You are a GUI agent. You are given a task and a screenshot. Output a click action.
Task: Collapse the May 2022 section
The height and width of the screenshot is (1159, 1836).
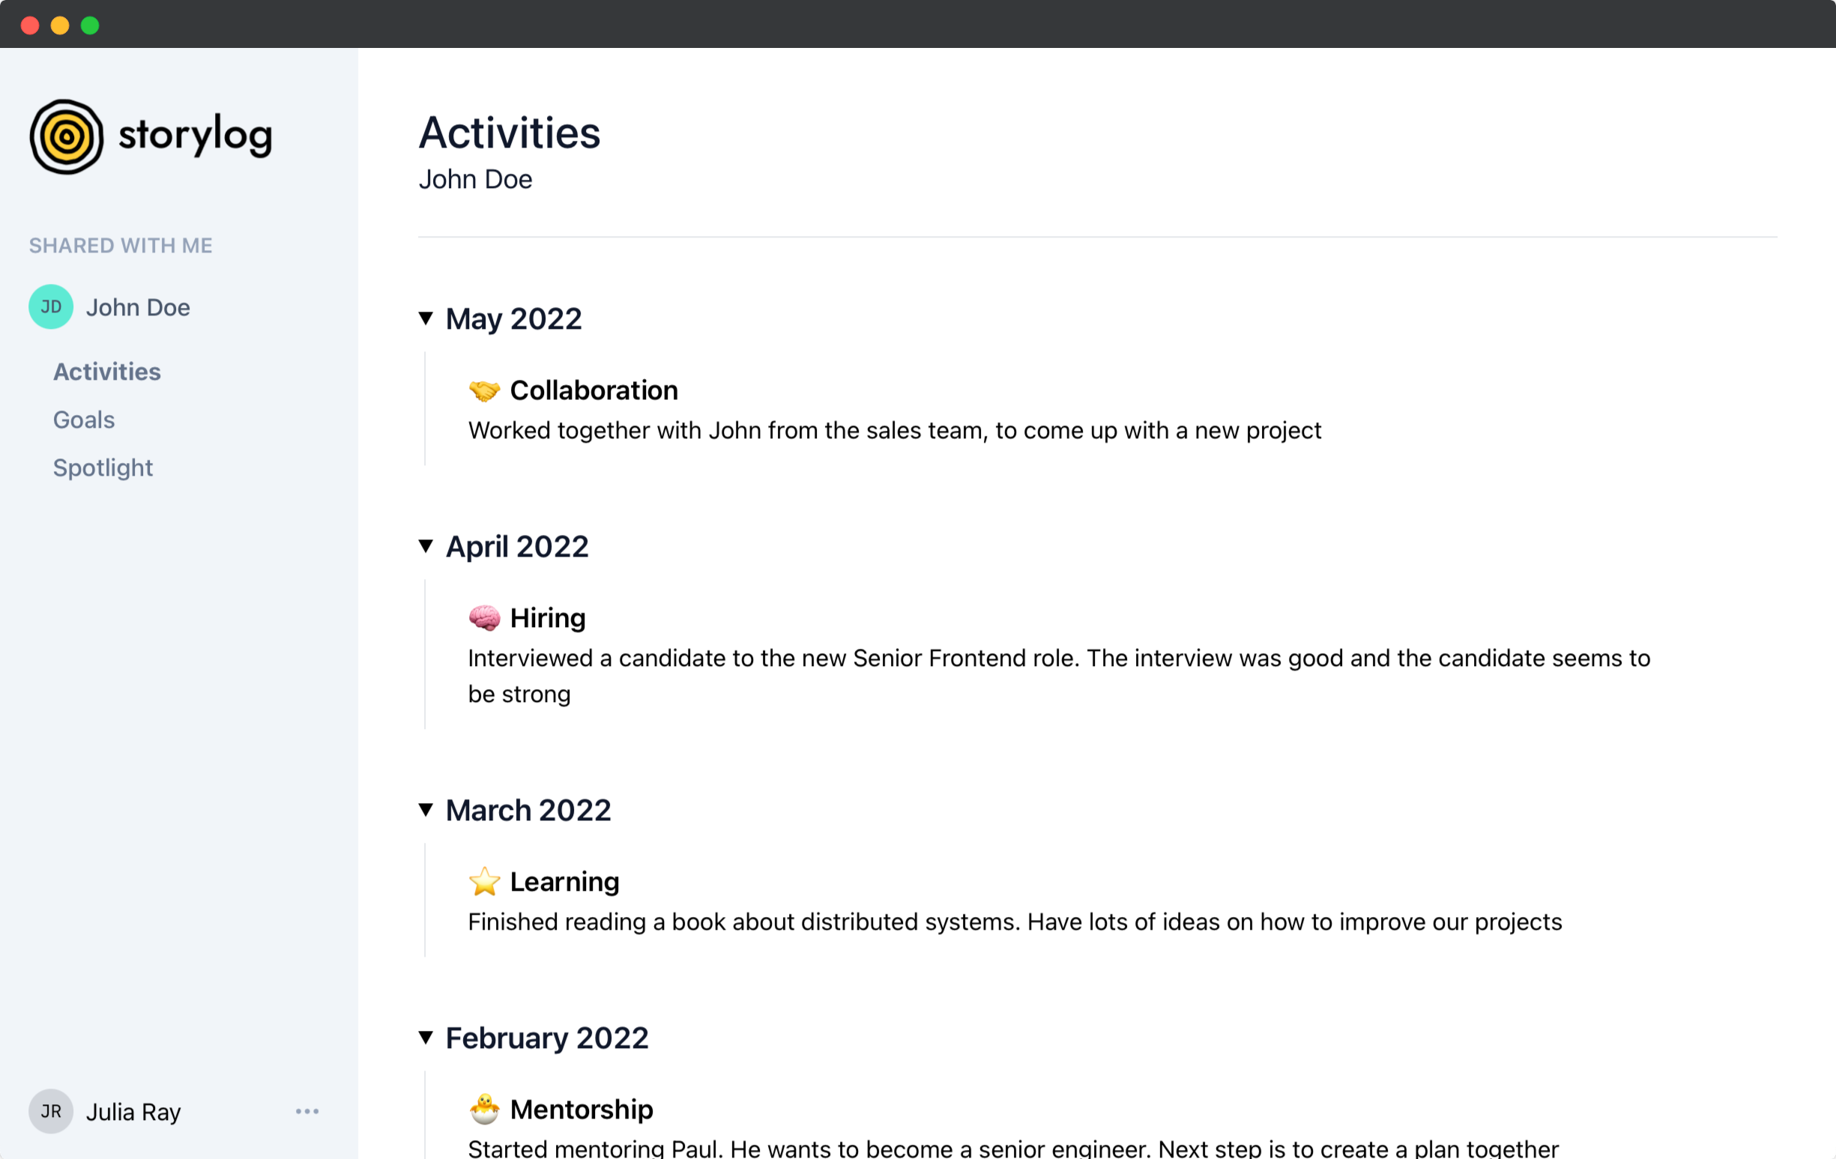pyautogui.click(x=426, y=318)
